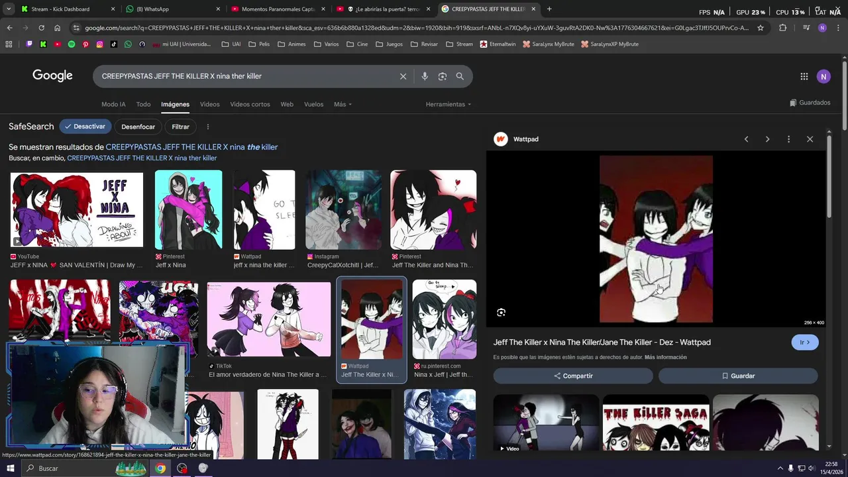
Task: Open the bookmarks apps grid icon
Action: (x=9, y=44)
